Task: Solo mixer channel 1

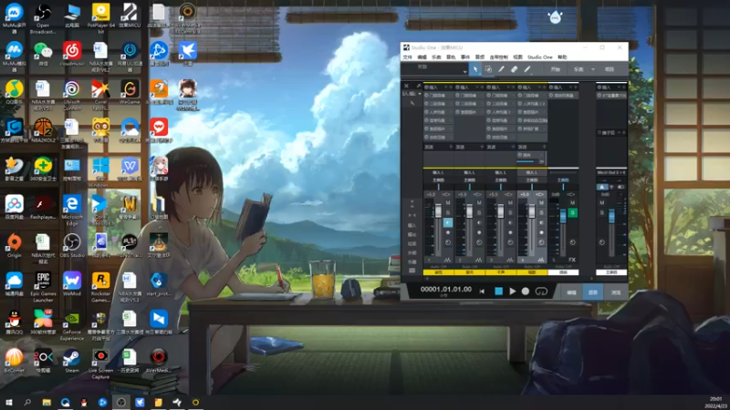Action: pyautogui.click(x=448, y=213)
